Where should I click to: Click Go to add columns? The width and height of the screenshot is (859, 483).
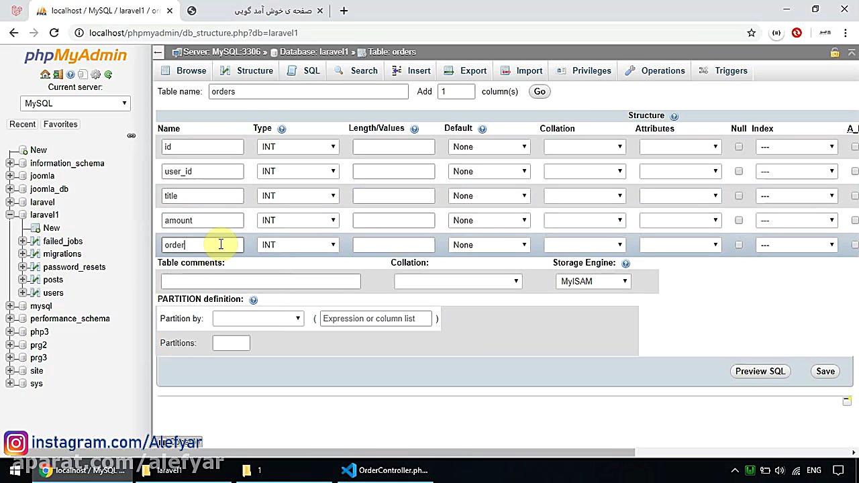pos(540,92)
